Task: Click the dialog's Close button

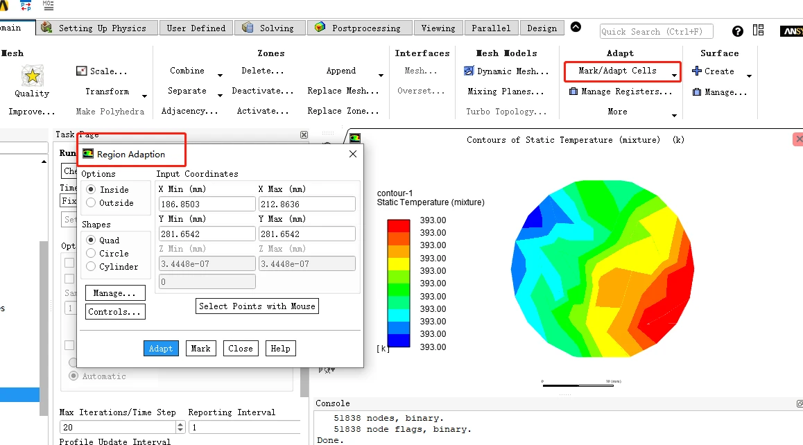Action: click(241, 348)
